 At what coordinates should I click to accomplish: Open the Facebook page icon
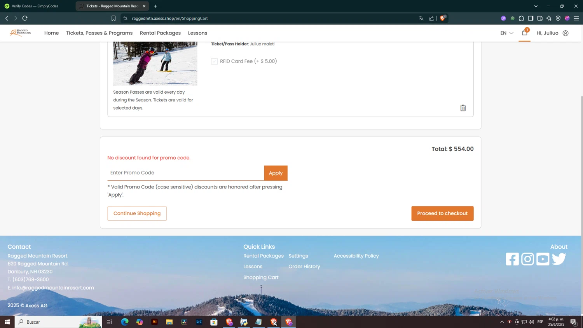point(512,259)
